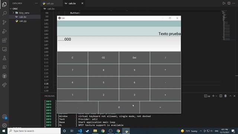The height and width of the screenshot is (134, 238).
Task: Maximize the panel size chevron
Action: click(x=230, y=96)
